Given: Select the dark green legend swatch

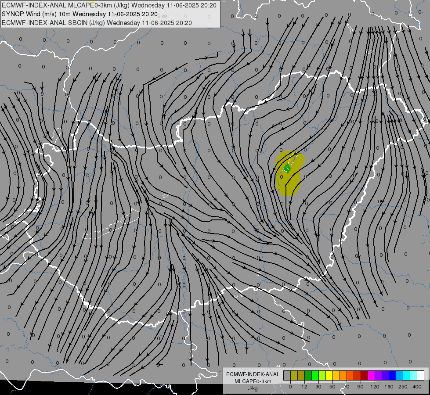Looking at the screenshot, I should 308,376.
